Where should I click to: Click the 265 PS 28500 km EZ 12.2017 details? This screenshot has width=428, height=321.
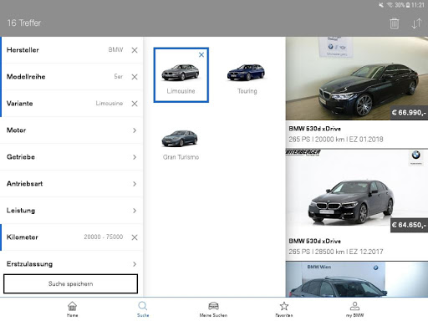click(x=336, y=252)
